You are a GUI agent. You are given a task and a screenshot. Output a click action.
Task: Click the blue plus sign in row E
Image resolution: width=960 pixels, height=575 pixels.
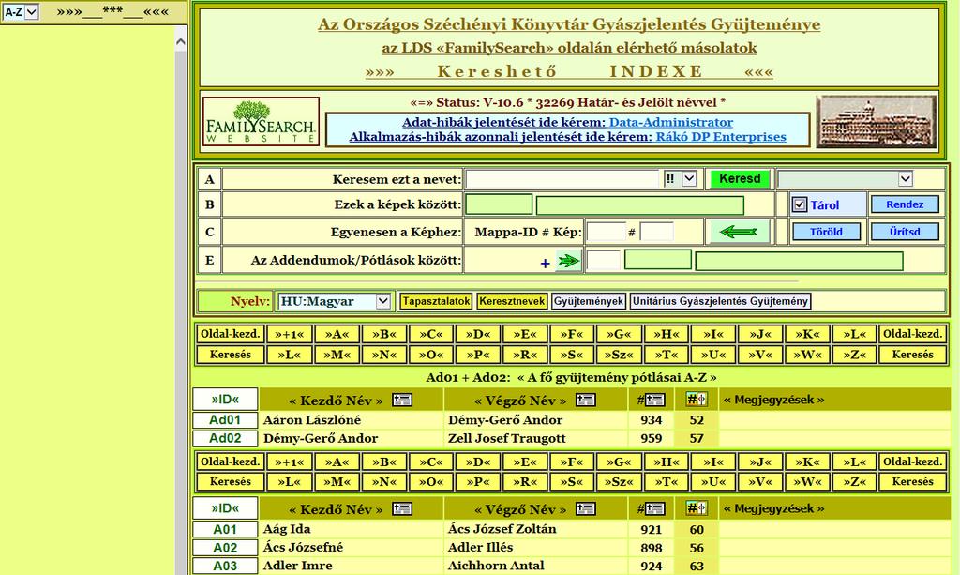coord(545,263)
